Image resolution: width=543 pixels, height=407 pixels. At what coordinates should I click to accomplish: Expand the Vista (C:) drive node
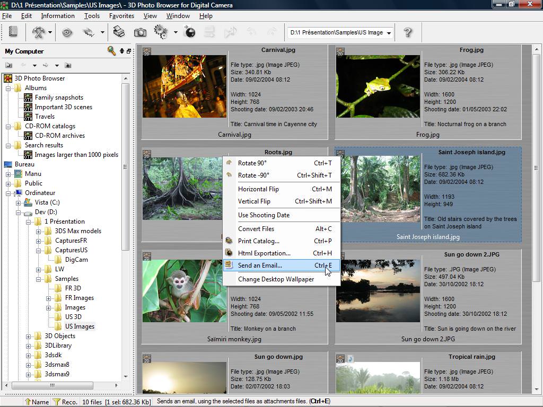coord(18,203)
